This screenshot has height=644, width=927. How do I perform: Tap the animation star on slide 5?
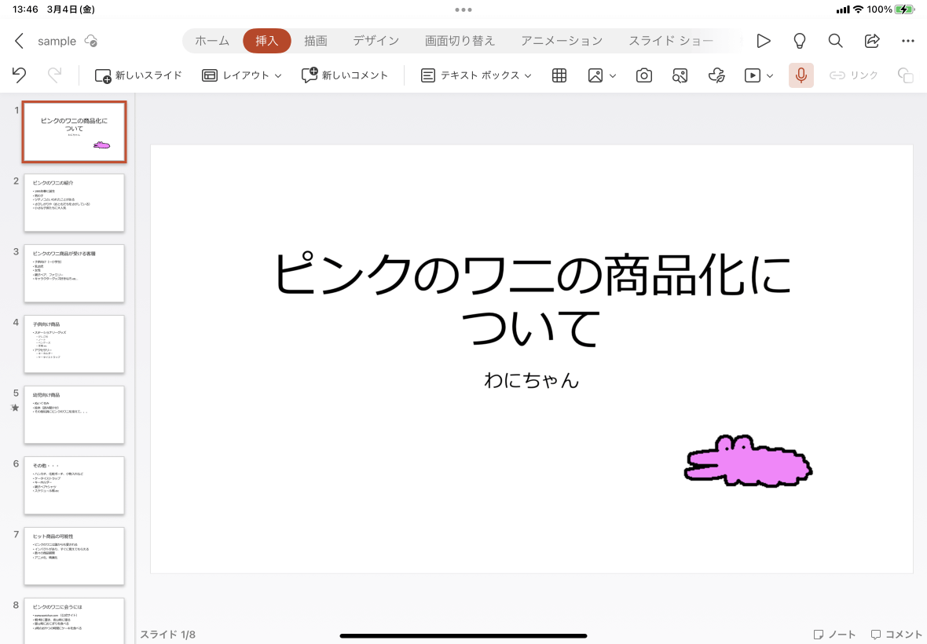click(x=16, y=408)
